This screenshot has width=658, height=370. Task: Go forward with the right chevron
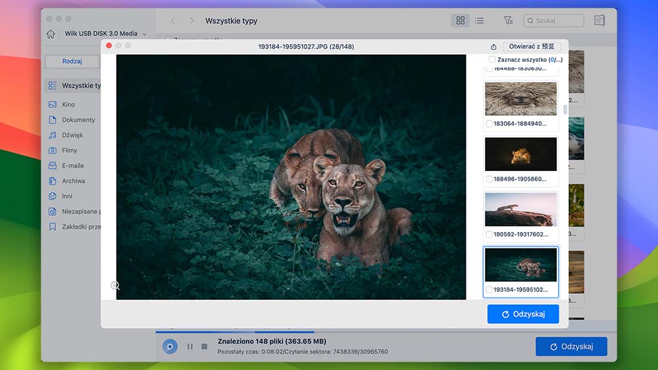coord(191,20)
